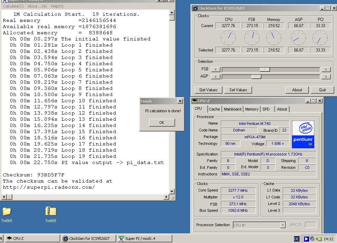Click the superpi.radeonx.com URL text
Screen dimensions: 337x243
(48, 187)
